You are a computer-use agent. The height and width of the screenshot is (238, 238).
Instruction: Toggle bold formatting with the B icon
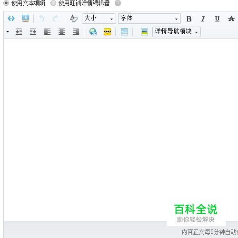point(189,19)
